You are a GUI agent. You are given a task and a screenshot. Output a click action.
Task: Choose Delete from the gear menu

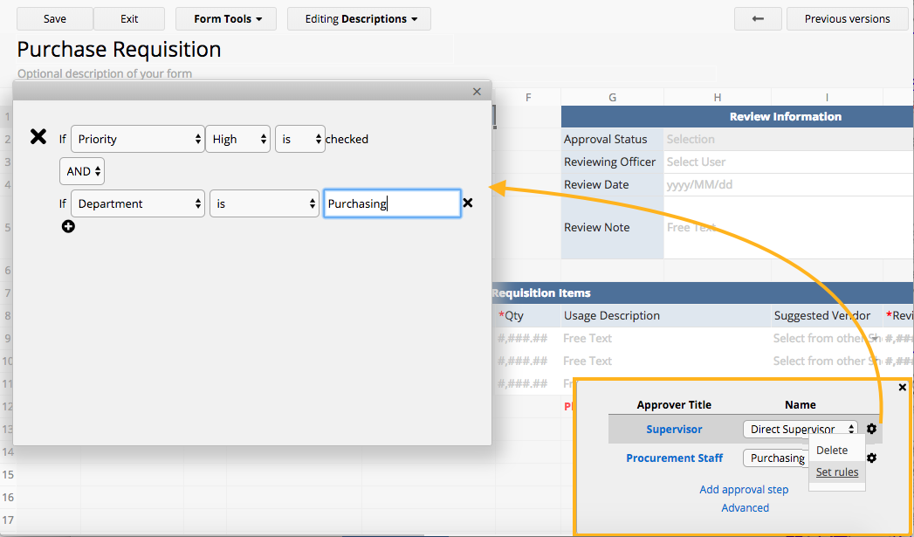[832, 450]
